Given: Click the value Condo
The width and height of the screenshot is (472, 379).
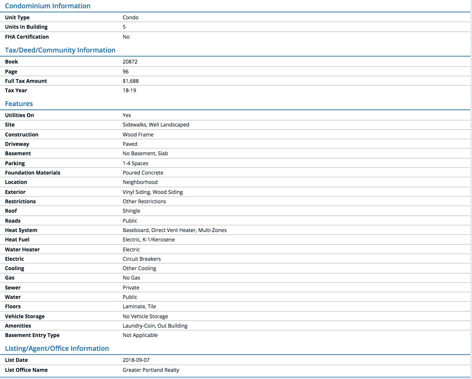Looking at the screenshot, I should (x=130, y=17).
